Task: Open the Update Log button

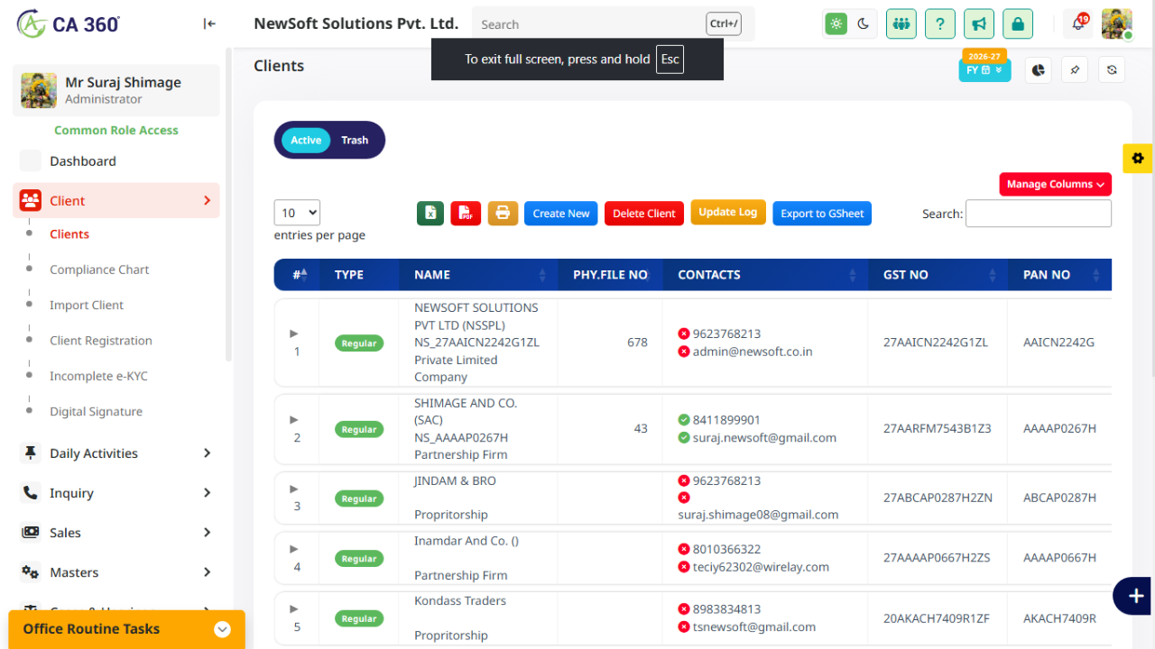Action: tap(728, 212)
